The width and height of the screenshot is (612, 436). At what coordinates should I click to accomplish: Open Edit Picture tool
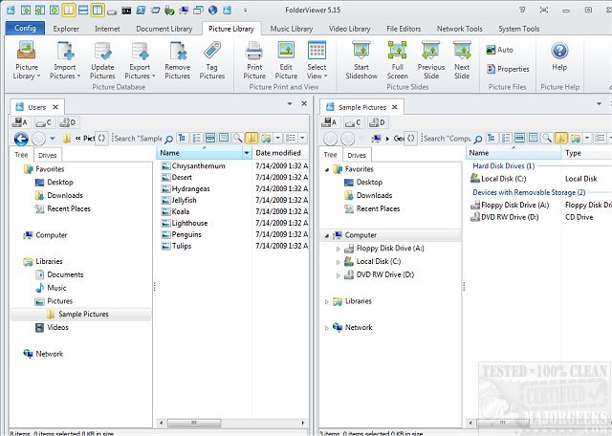click(x=286, y=60)
